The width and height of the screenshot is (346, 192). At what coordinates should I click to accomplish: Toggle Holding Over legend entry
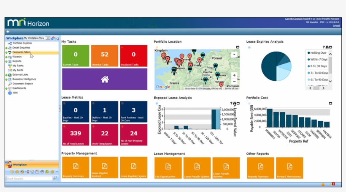[317, 53]
